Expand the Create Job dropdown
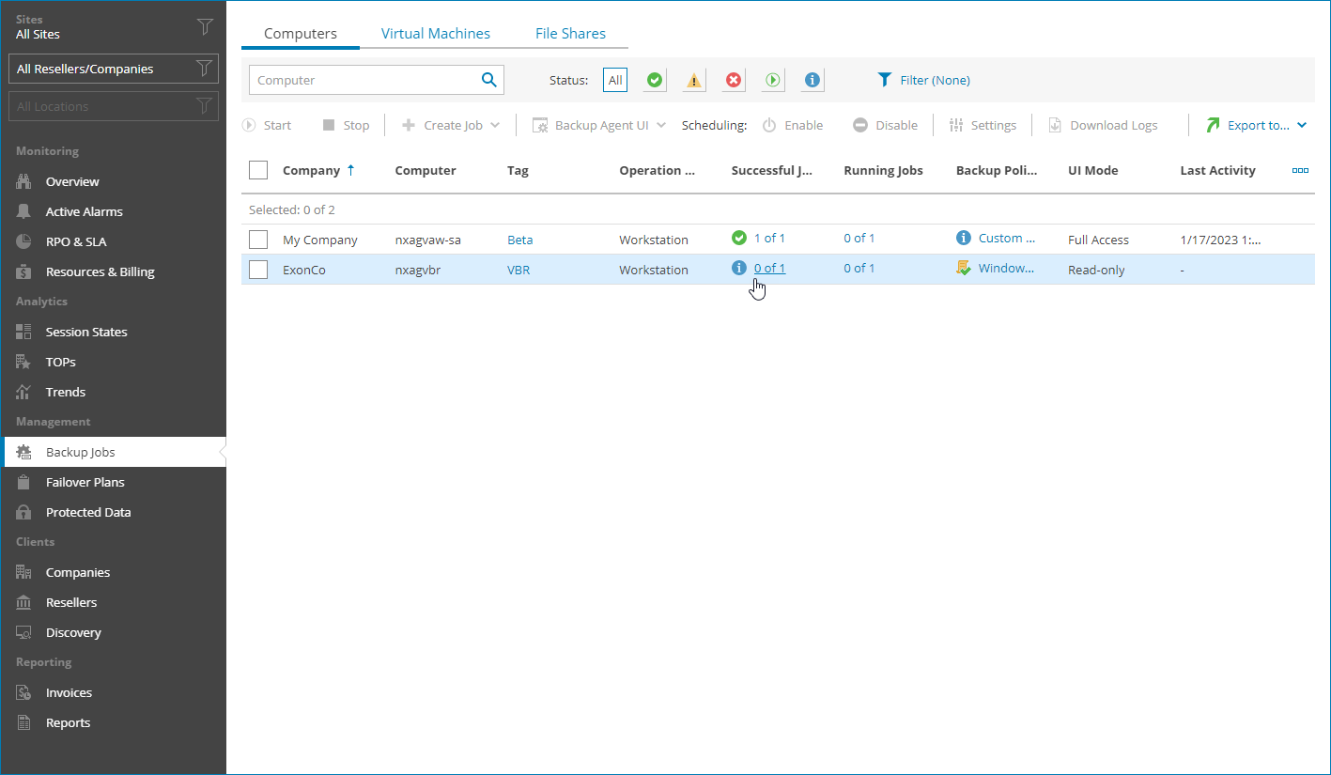 point(495,124)
